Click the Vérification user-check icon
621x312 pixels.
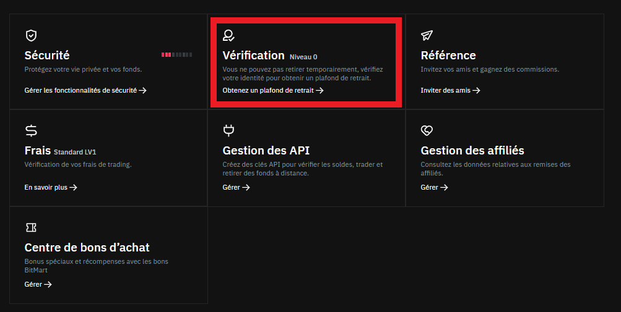tap(229, 35)
